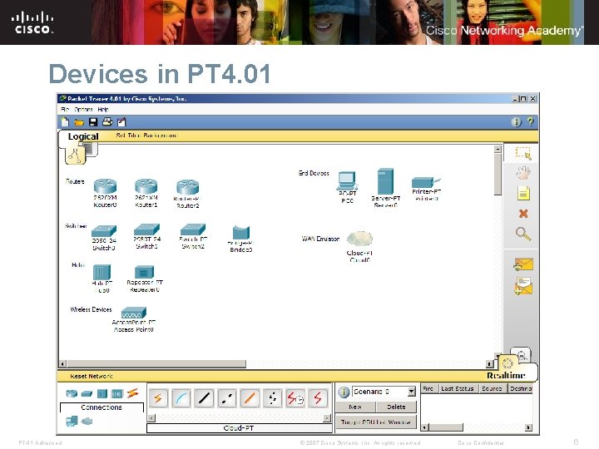Open the File menu
This screenshot has height=449, width=599.
tap(65, 109)
